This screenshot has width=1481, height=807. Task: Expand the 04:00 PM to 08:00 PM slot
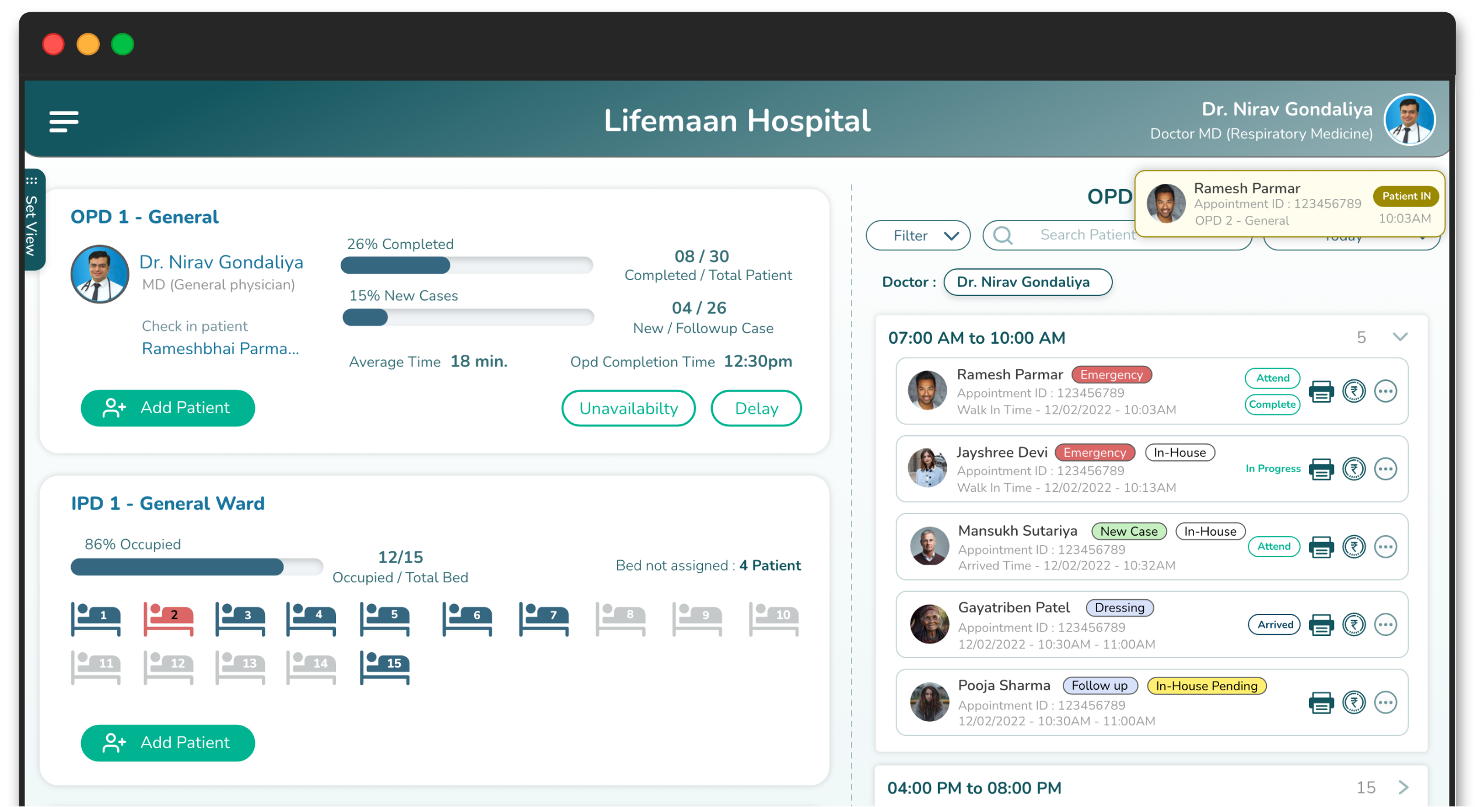coord(1403,787)
